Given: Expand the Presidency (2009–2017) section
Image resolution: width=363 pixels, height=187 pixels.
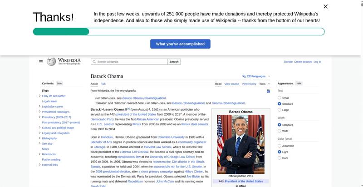Looking at the screenshot, I should [40, 117].
